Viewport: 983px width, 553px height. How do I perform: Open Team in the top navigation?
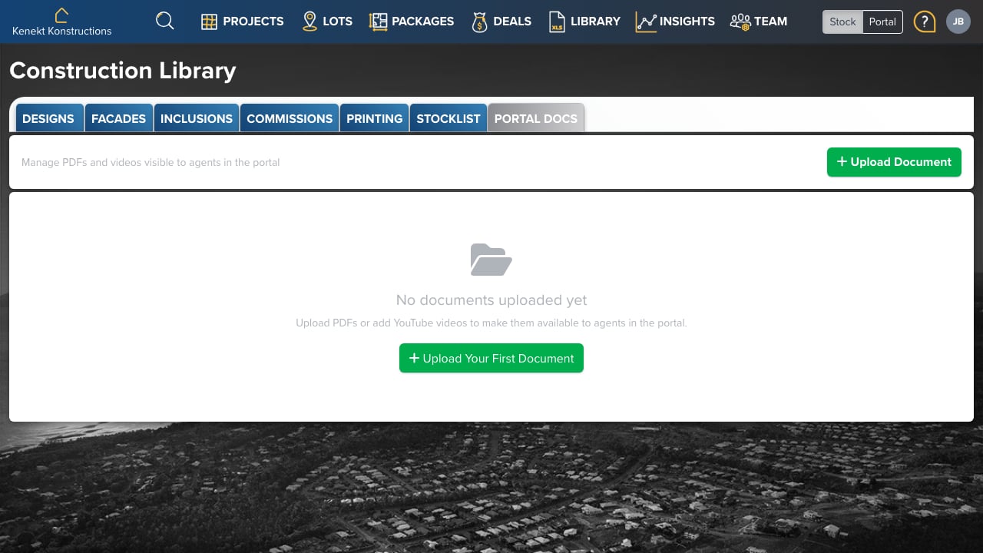coord(758,22)
